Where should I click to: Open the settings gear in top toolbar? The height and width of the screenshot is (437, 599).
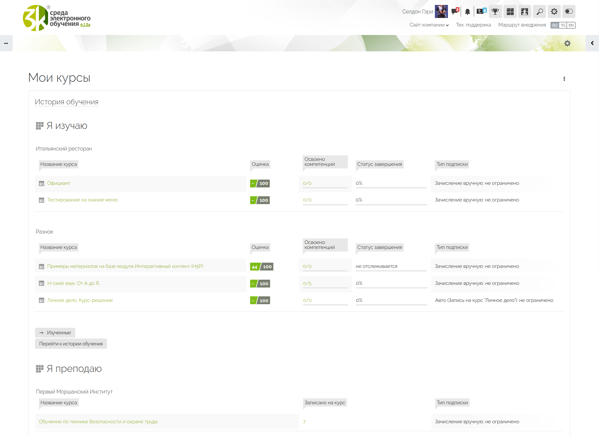(554, 12)
